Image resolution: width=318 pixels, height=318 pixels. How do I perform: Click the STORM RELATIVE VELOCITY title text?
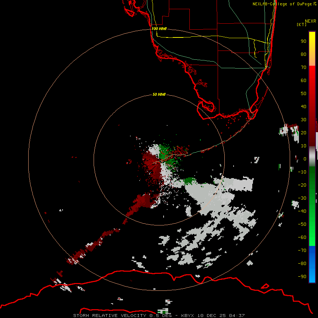pos(110,316)
